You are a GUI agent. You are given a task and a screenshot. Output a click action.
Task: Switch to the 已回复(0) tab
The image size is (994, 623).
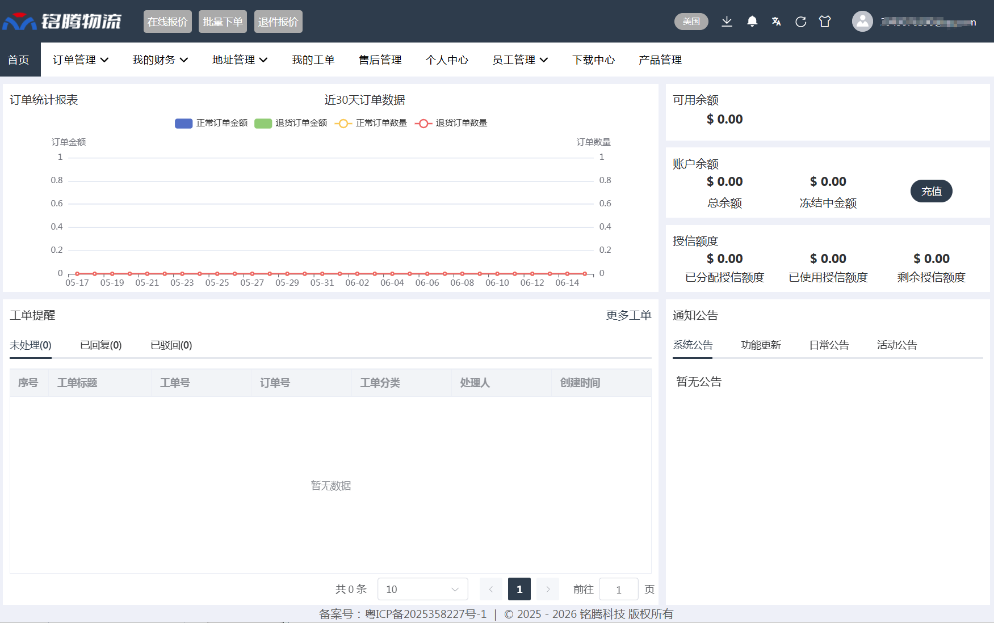101,345
